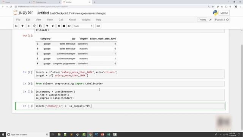Cut selected cells with scissors icon

tap(29, 26)
